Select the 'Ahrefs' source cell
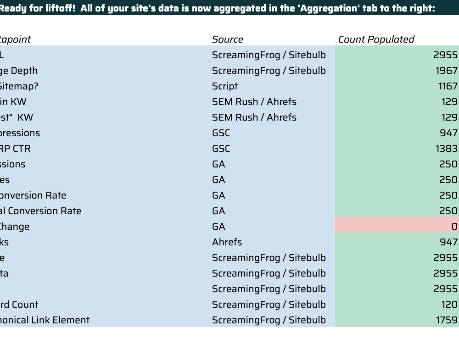Screen dimensions: 459x344 tap(272, 242)
